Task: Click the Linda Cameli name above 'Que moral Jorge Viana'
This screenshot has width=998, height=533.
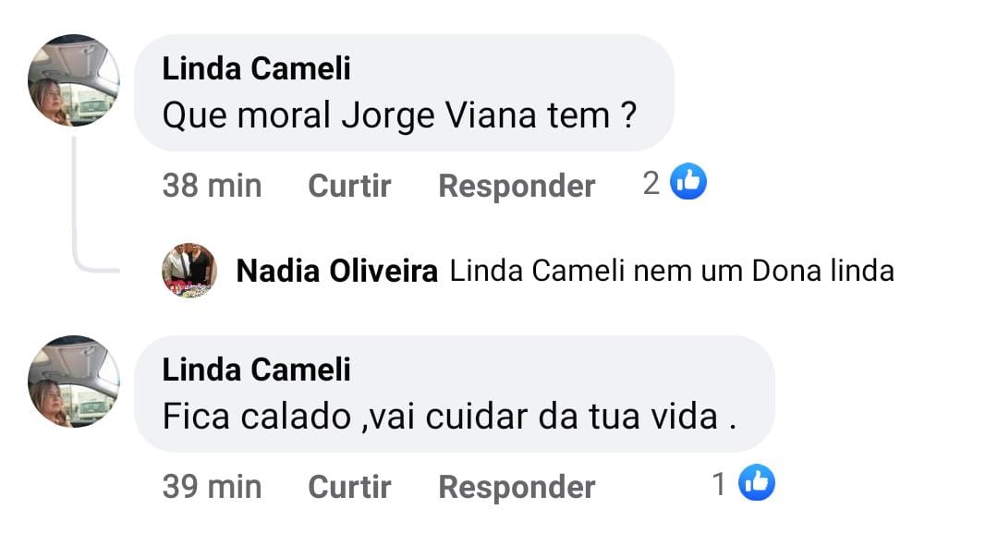Action: coord(256,68)
